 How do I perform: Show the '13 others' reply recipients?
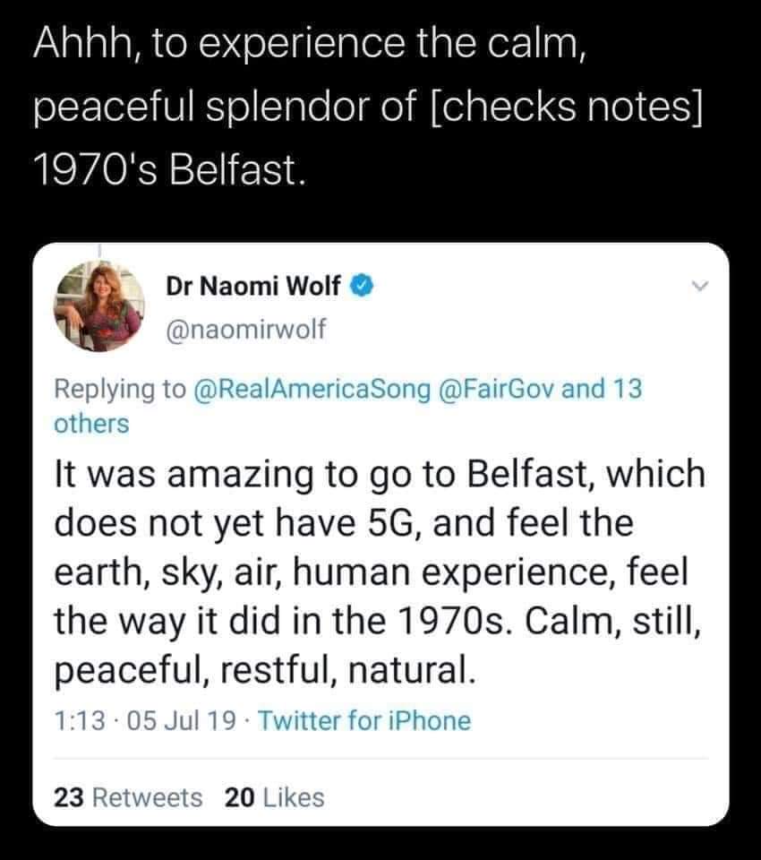pyautogui.click(x=347, y=407)
